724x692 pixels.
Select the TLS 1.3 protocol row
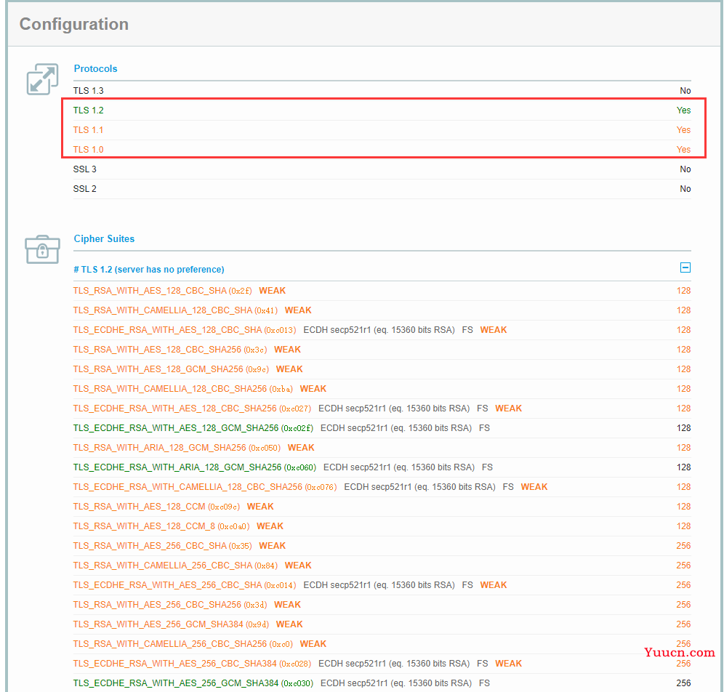[382, 91]
